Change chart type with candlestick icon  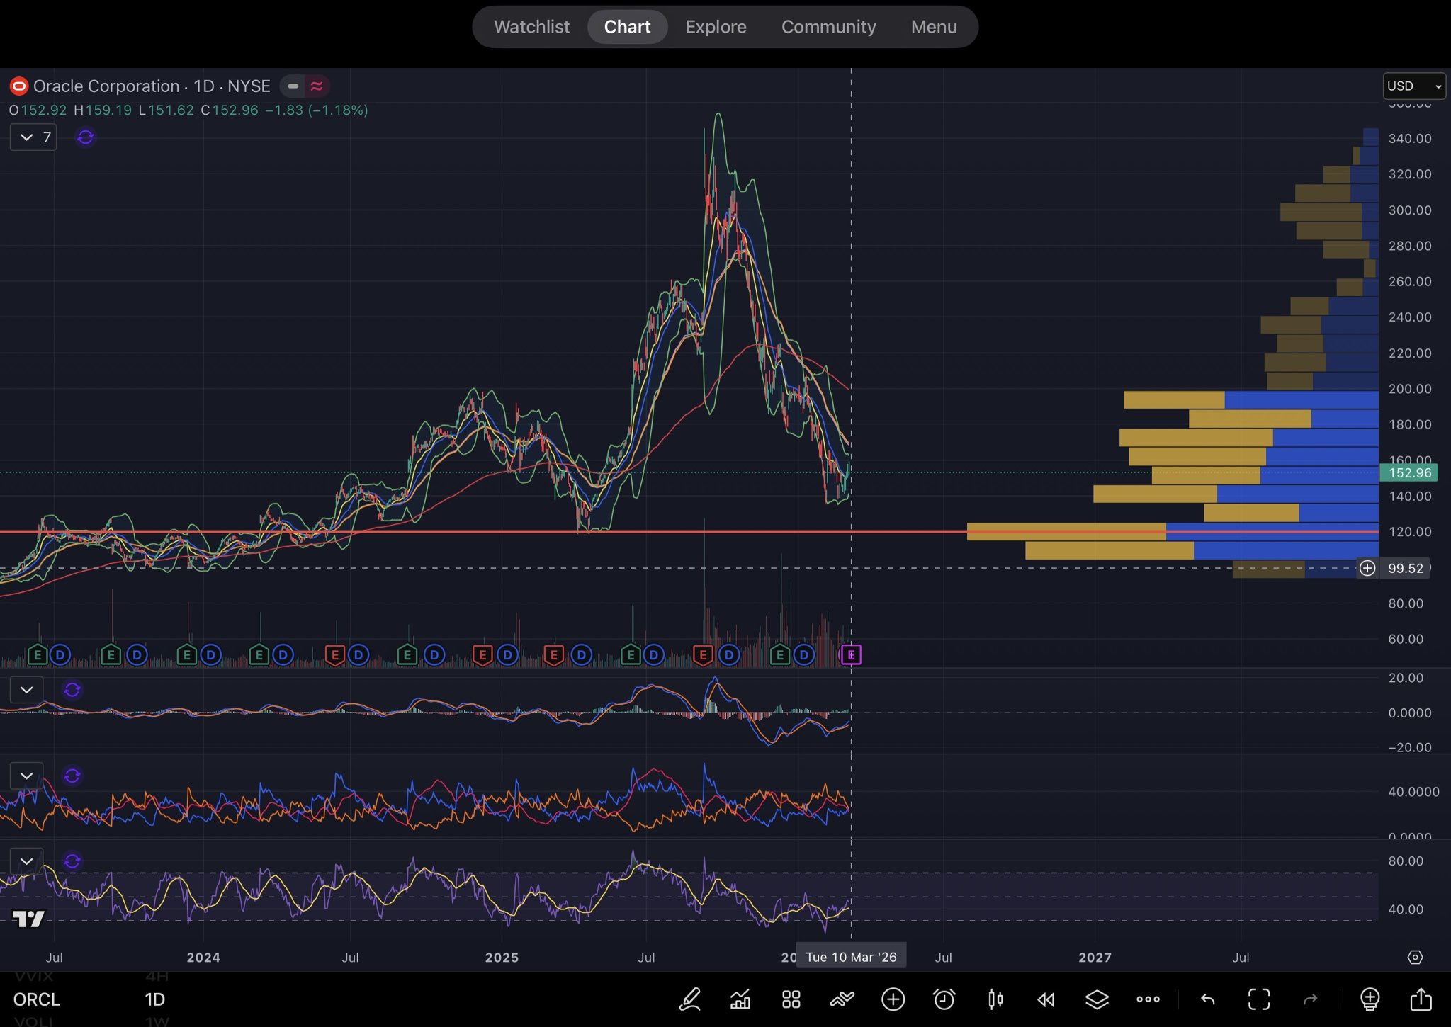click(995, 999)
